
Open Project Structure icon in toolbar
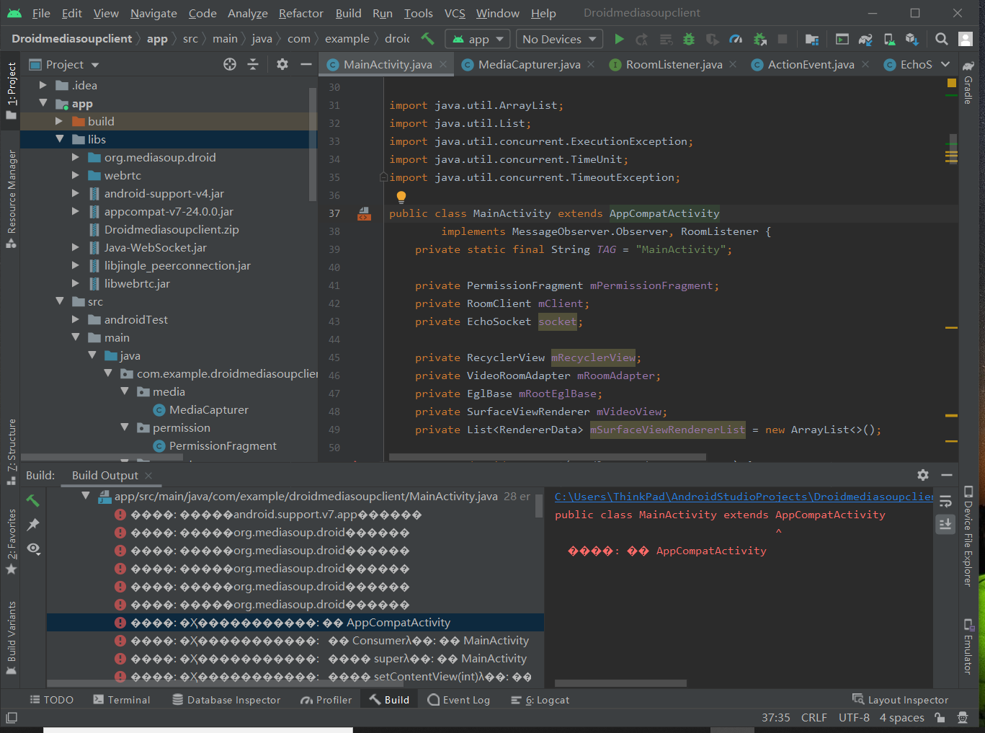point(812,39)
